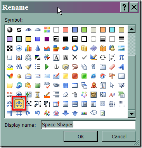This screenshot has height=148, width=142.
Task: Choose the signpost directions icon
Action: [112, 76]
